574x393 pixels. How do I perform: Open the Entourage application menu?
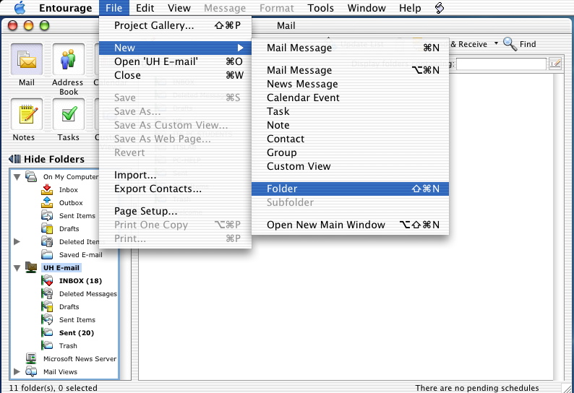pyautogui.click(x=66, y=8)
